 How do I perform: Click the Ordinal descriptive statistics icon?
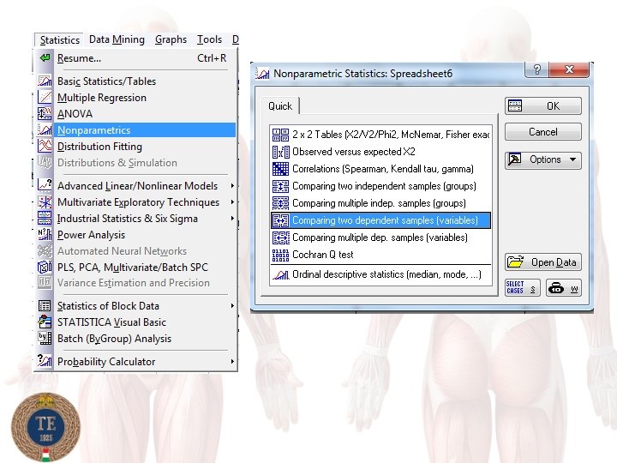coord(280,274)
